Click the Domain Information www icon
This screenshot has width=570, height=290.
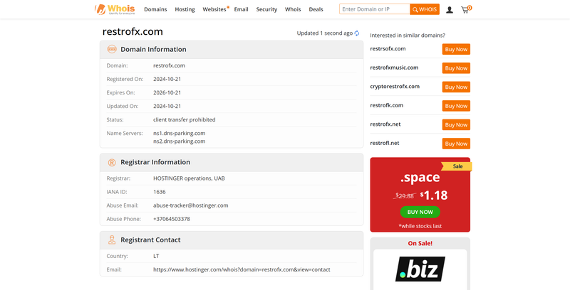tap(112, 49)
